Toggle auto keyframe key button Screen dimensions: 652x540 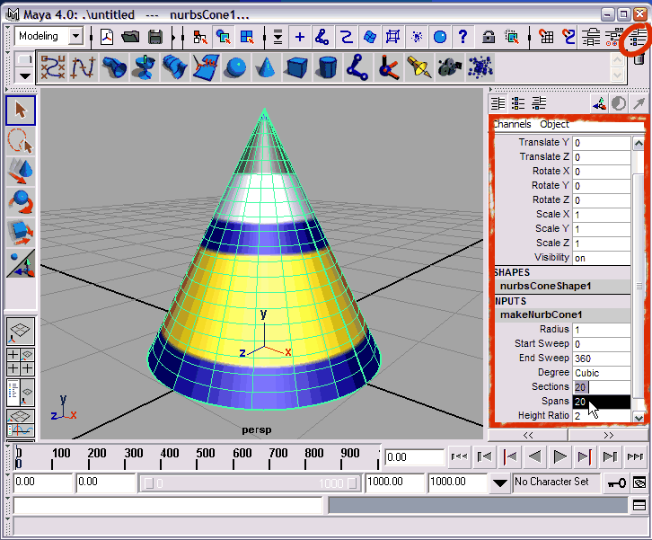click(616, 482)
